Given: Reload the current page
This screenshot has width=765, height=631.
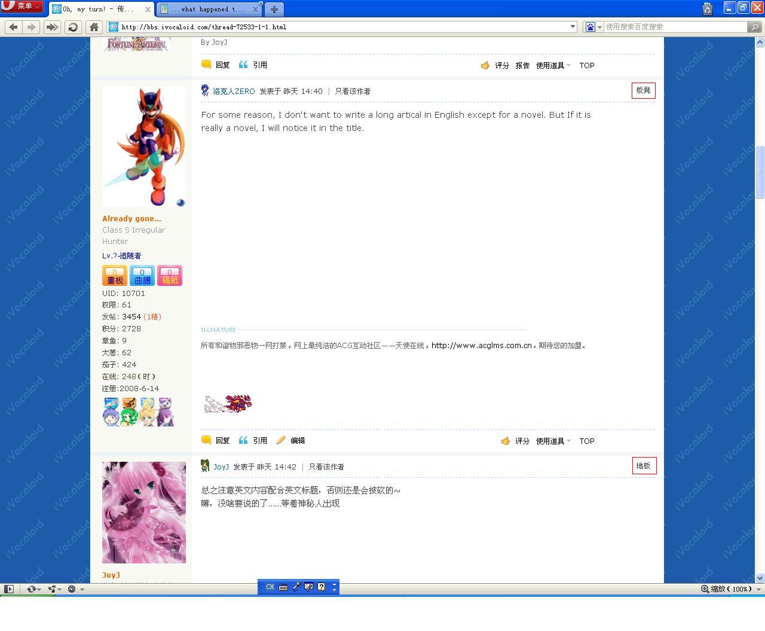Looking at the screenshot, I should (73, 27).
